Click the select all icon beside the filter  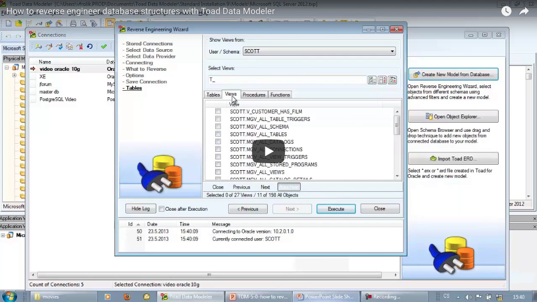[372, 80]
